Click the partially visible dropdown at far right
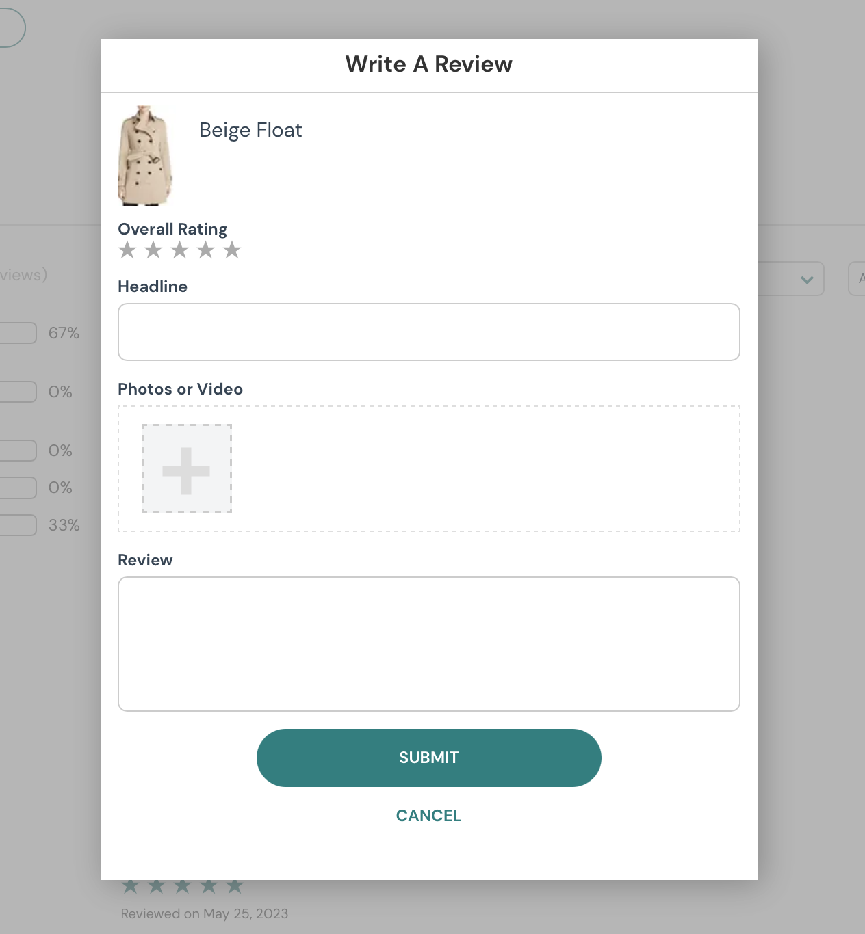The height and width of the screenshot is (934, 865). [858, 278]
